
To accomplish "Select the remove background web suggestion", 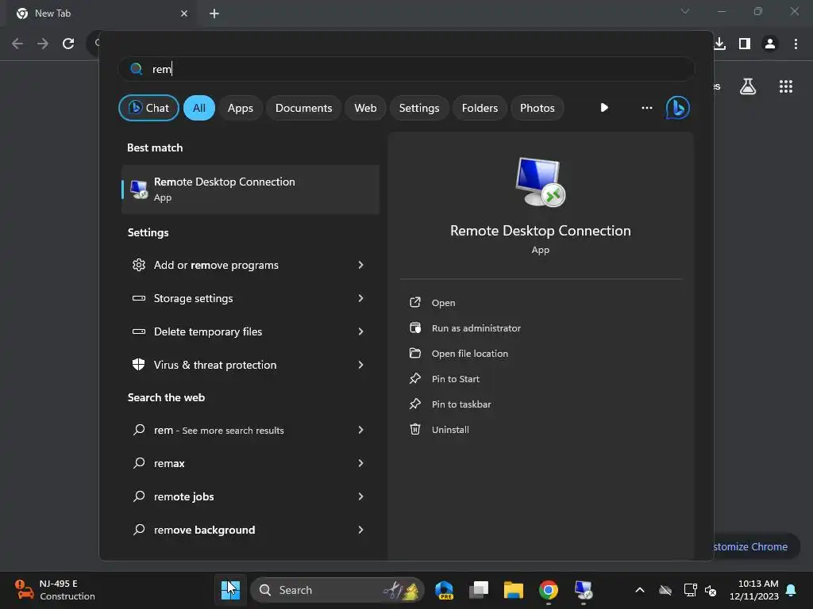I will click(x=250, y=530).
